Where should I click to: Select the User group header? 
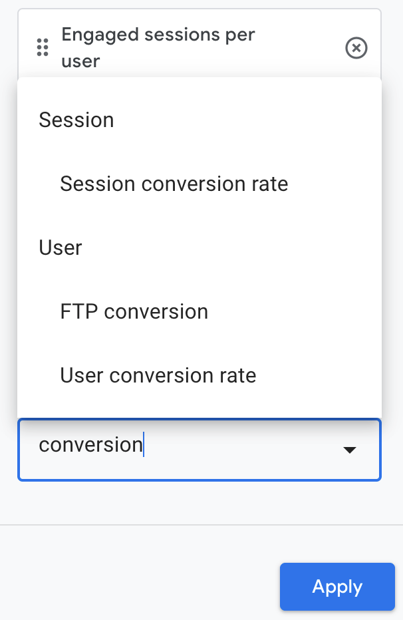tap(61, 248)
